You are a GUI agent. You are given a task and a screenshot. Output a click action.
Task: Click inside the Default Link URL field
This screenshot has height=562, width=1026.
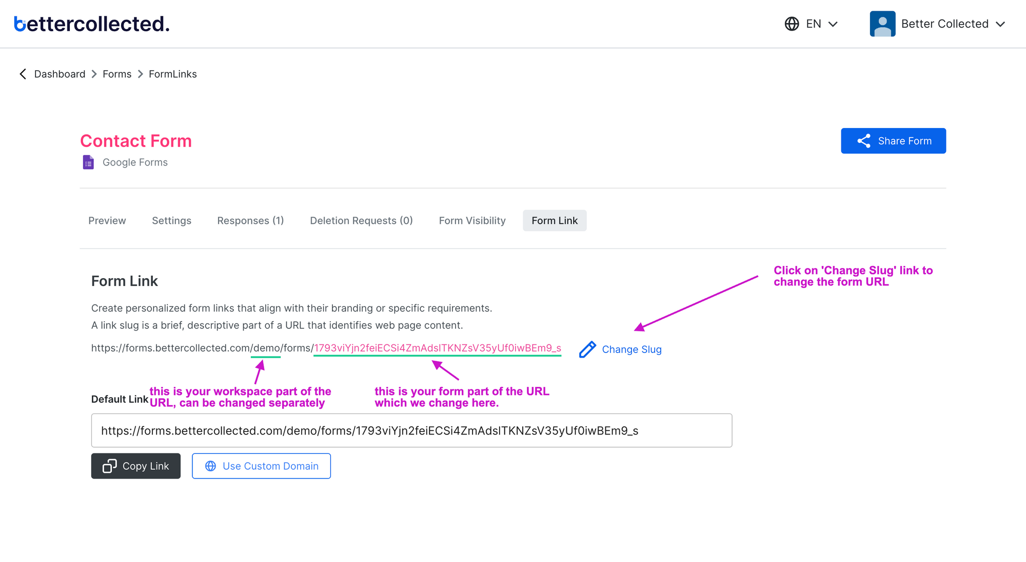pos(410,430)
